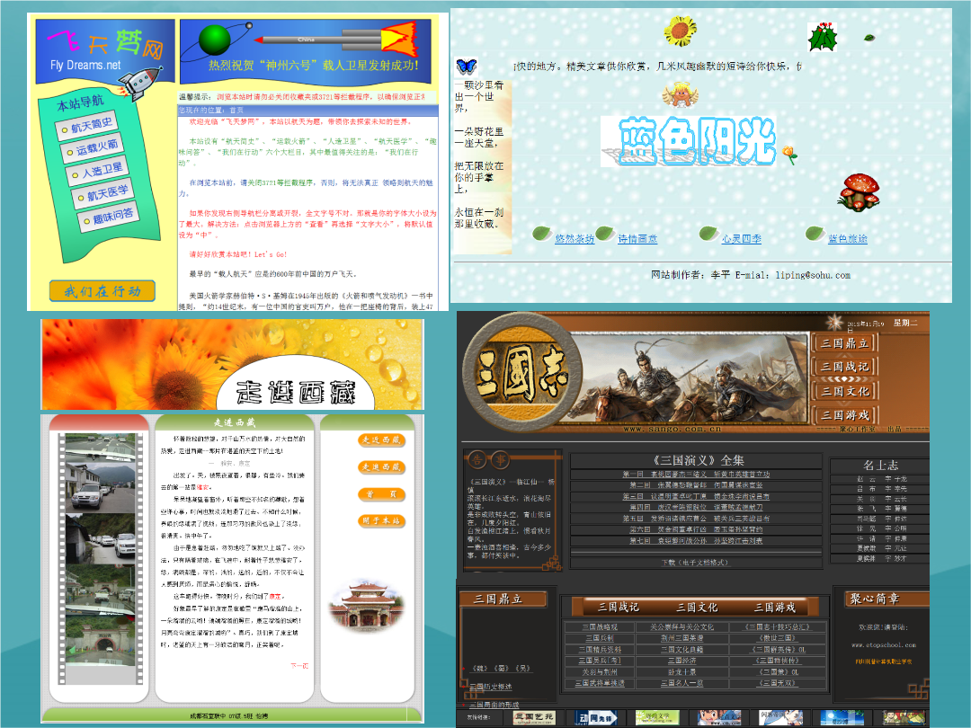The height and width of the screenshot is (728, 971).
Task: Open the 悠然茶坊 link
Action: pos(574,239)
